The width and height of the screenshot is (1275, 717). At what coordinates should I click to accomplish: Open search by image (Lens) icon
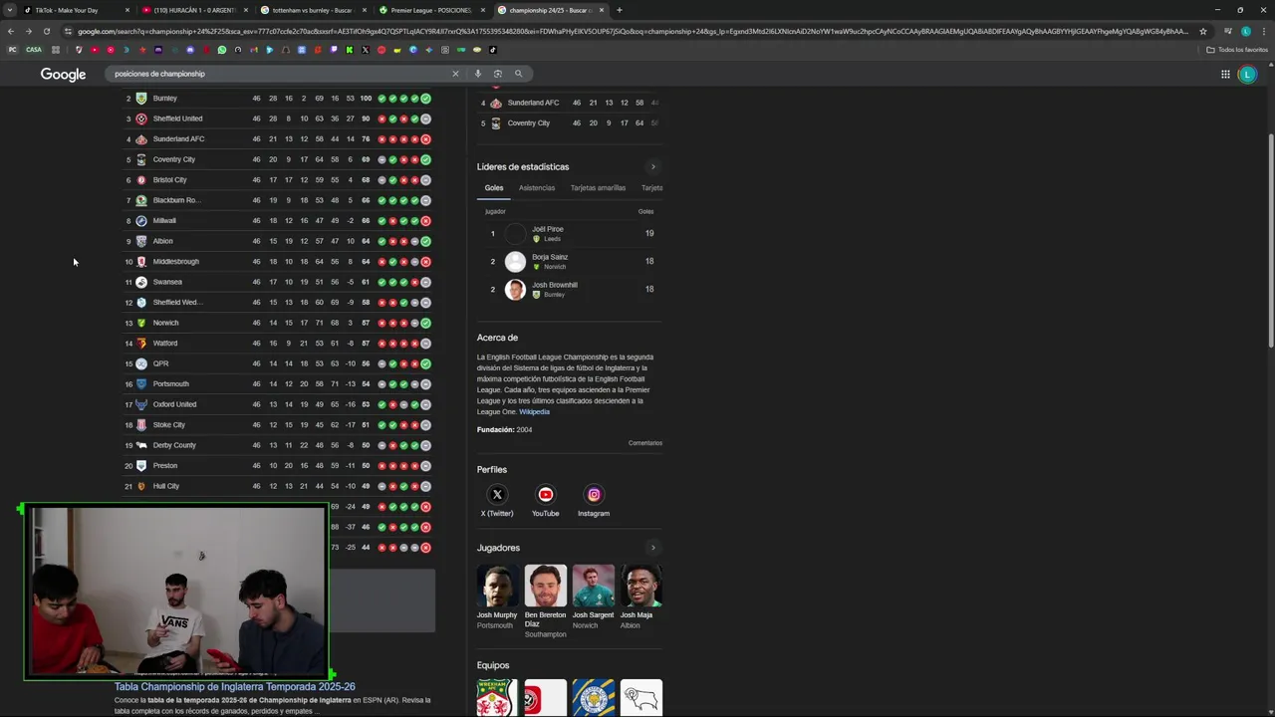pos(498,74)
